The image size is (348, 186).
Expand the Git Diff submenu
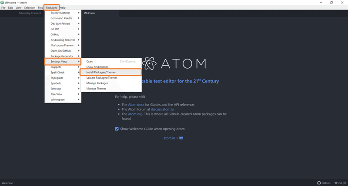coord(63,29)
